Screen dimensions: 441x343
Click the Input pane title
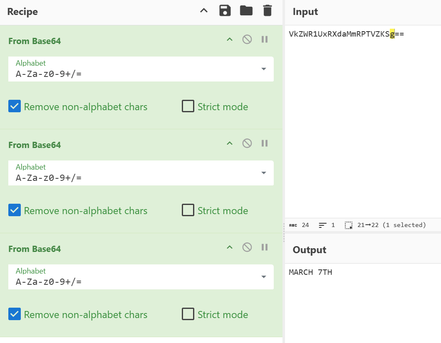tap(305, 12)
